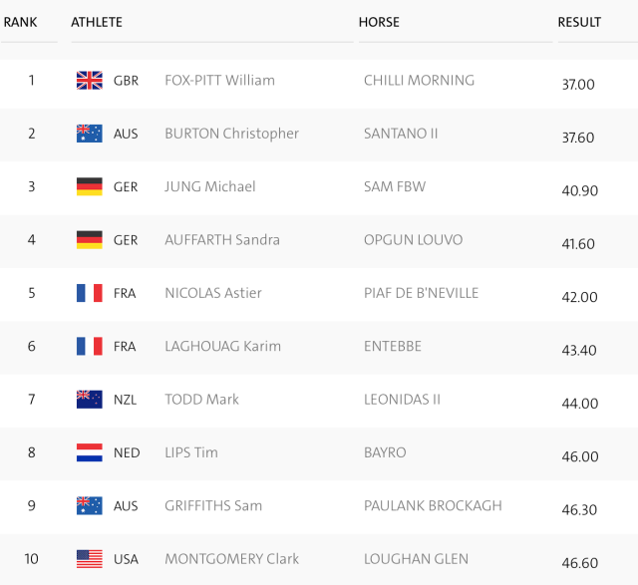Click the RESULT column header
This screenshot has height=585, width=638.
point(579,22)
